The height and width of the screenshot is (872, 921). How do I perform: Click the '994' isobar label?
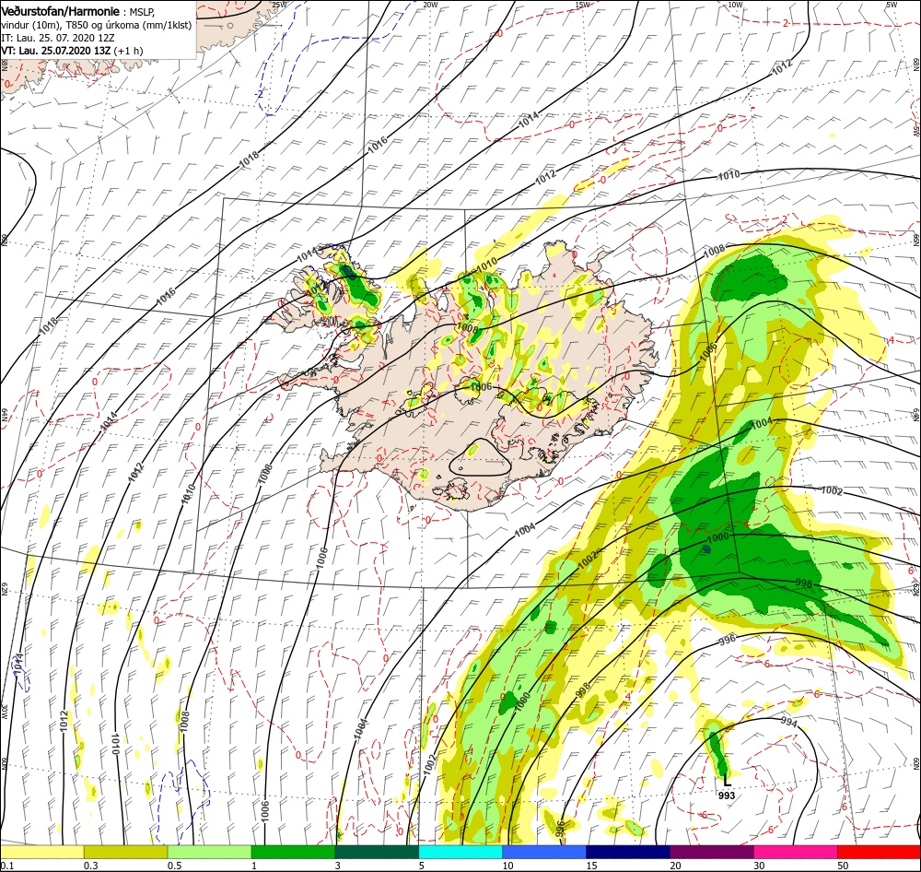[x=789, y=722]
